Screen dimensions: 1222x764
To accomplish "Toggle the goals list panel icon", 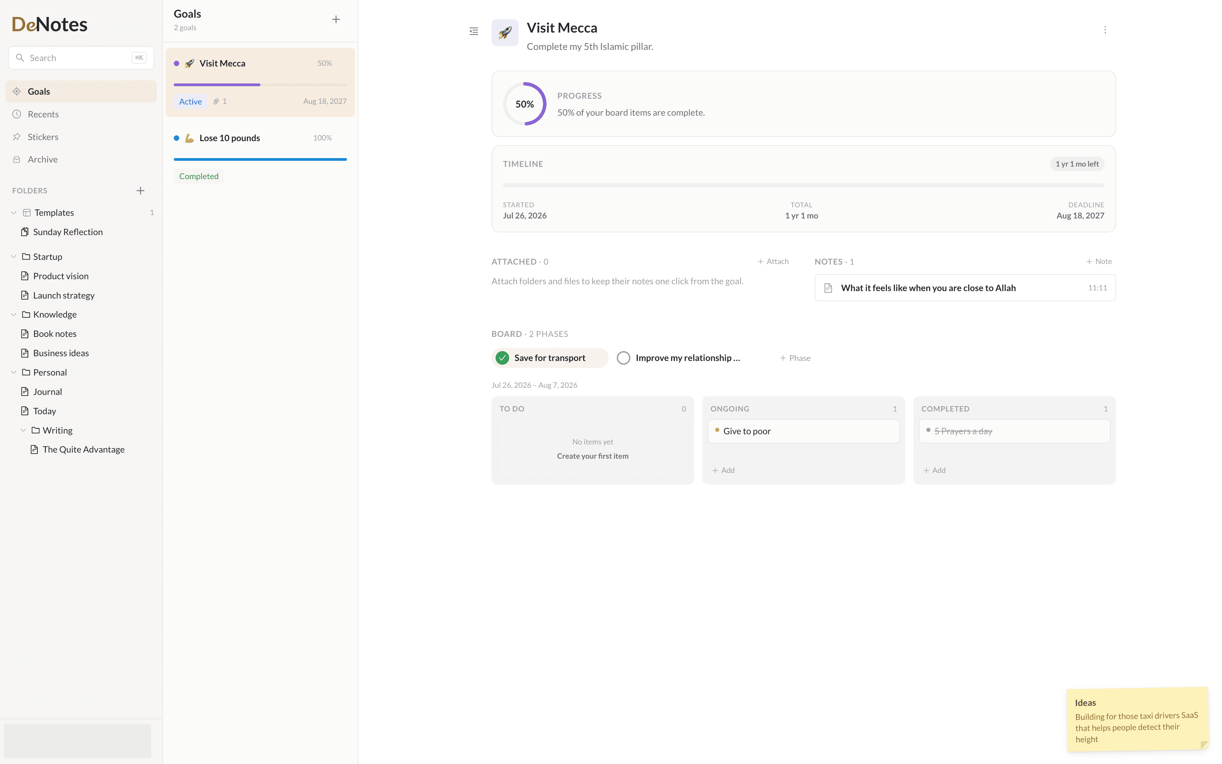I will click(x=474, y=31).
